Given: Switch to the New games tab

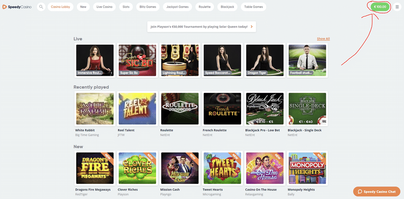Looking at the screenshot, I should 83,7.
